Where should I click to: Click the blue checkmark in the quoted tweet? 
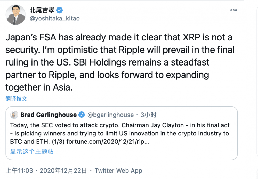pyautogui.click(x=82, y=115)
